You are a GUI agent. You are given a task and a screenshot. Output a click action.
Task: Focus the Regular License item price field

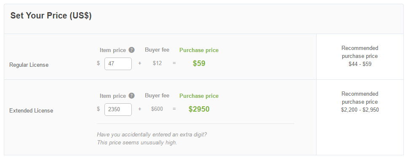118,64
